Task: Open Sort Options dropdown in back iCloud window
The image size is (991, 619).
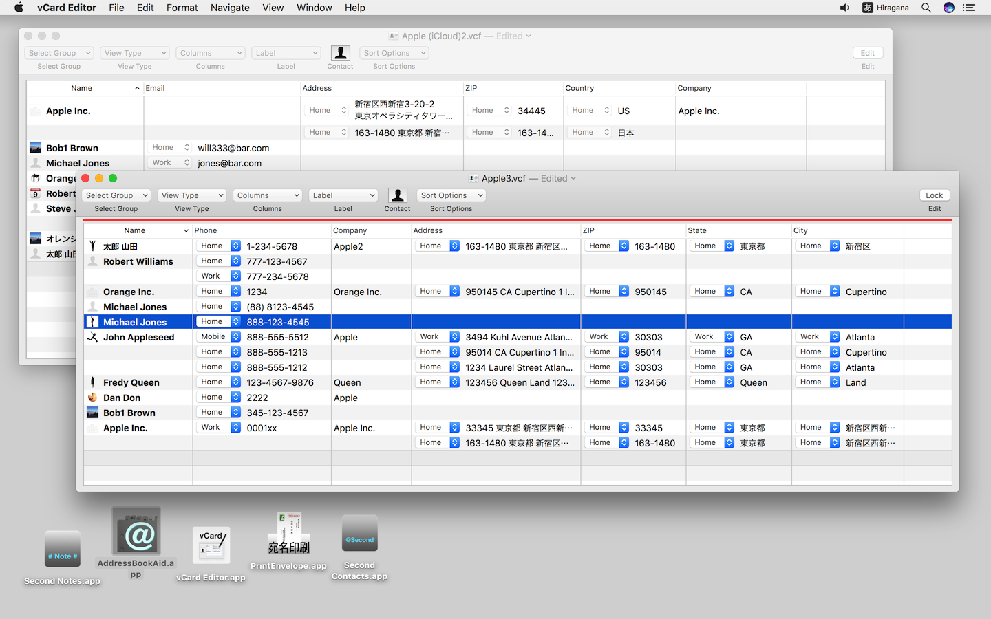Action: pyautogui.click(x=394, y=53)
